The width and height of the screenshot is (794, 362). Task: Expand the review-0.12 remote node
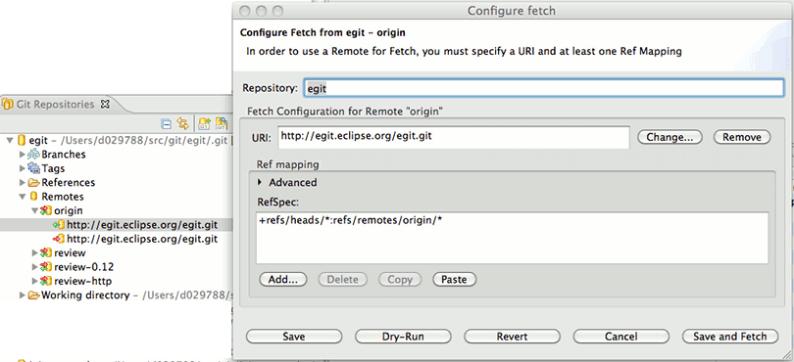coord(35,266)
